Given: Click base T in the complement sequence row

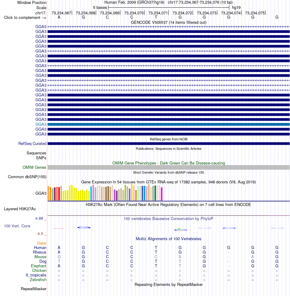Looking at the screenshot, I should (x=156, y=17).
